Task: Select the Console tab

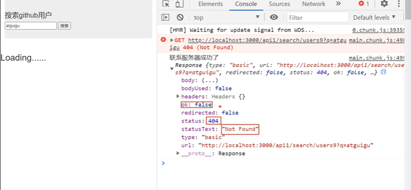Action: point(246,4)
